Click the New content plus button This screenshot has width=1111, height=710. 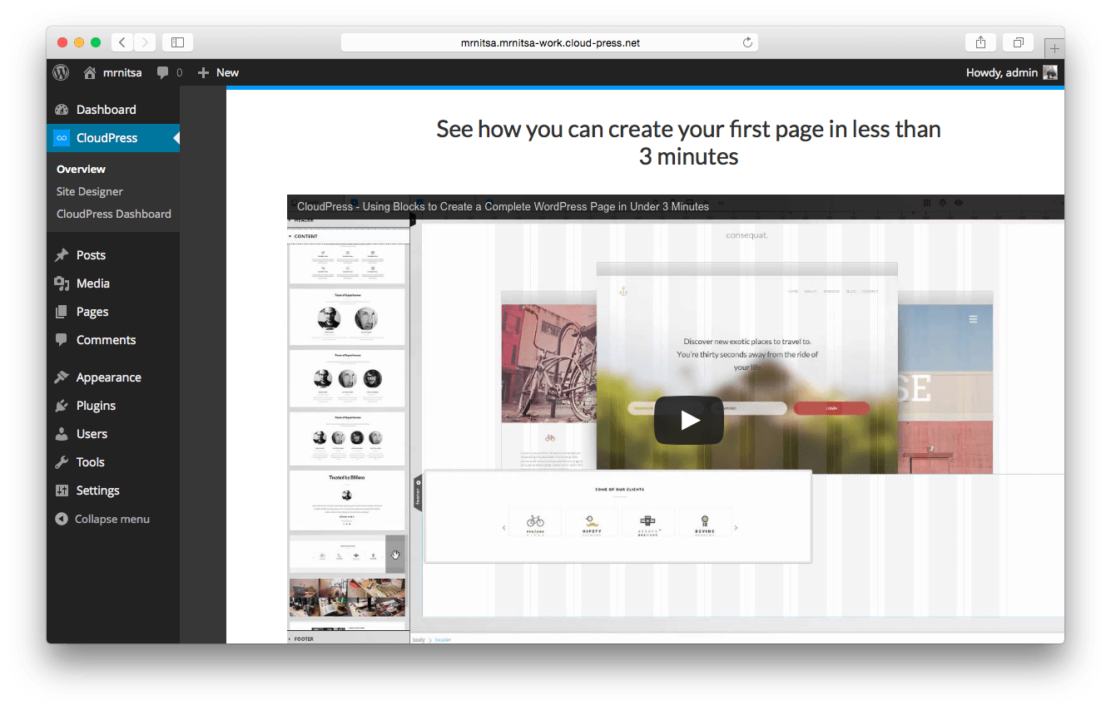point(218,72)
